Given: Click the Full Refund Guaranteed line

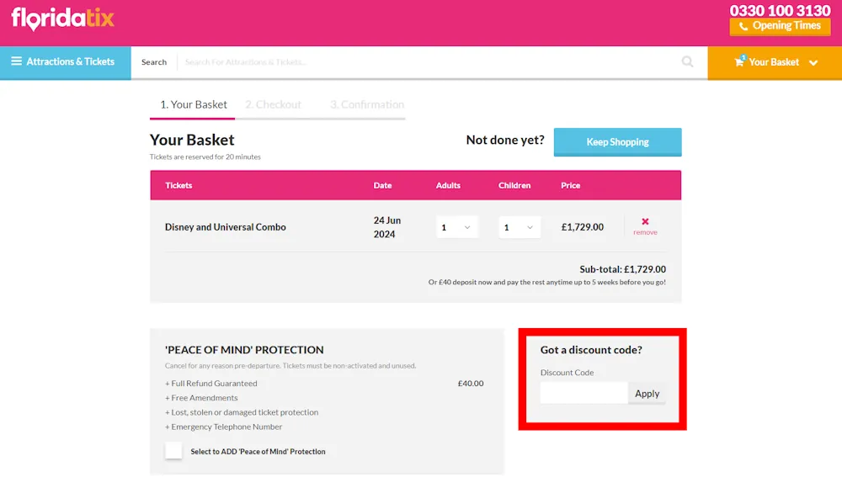Looking at the screenshot, I should tap(211, 383).
